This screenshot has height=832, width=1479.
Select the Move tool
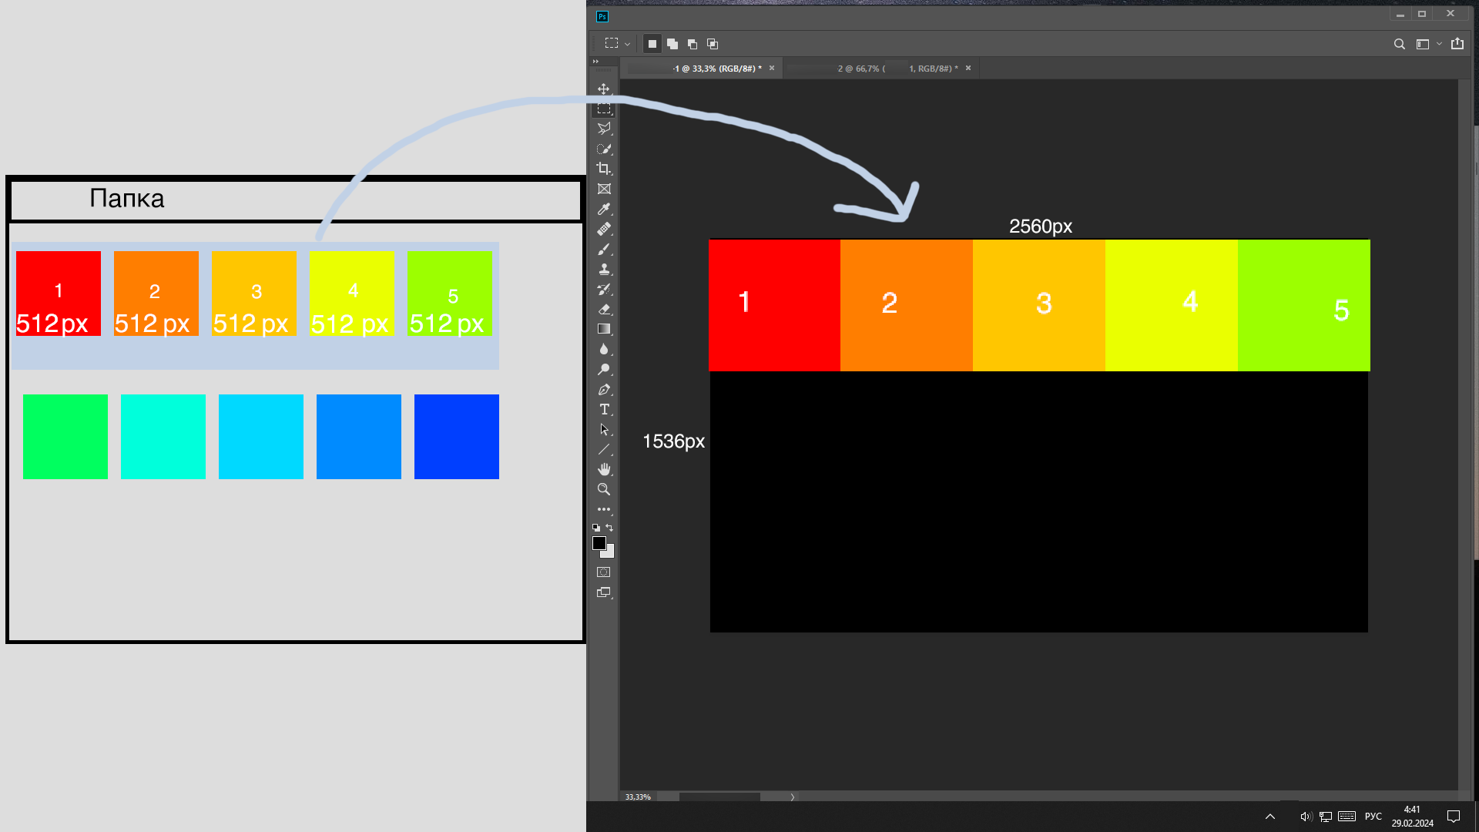604,89
